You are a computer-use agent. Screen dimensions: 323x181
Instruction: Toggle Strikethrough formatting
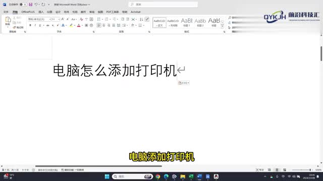click(48, 26)
